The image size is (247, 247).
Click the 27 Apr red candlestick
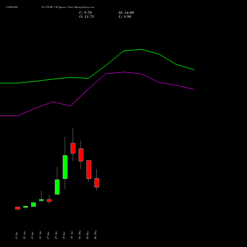49,200
